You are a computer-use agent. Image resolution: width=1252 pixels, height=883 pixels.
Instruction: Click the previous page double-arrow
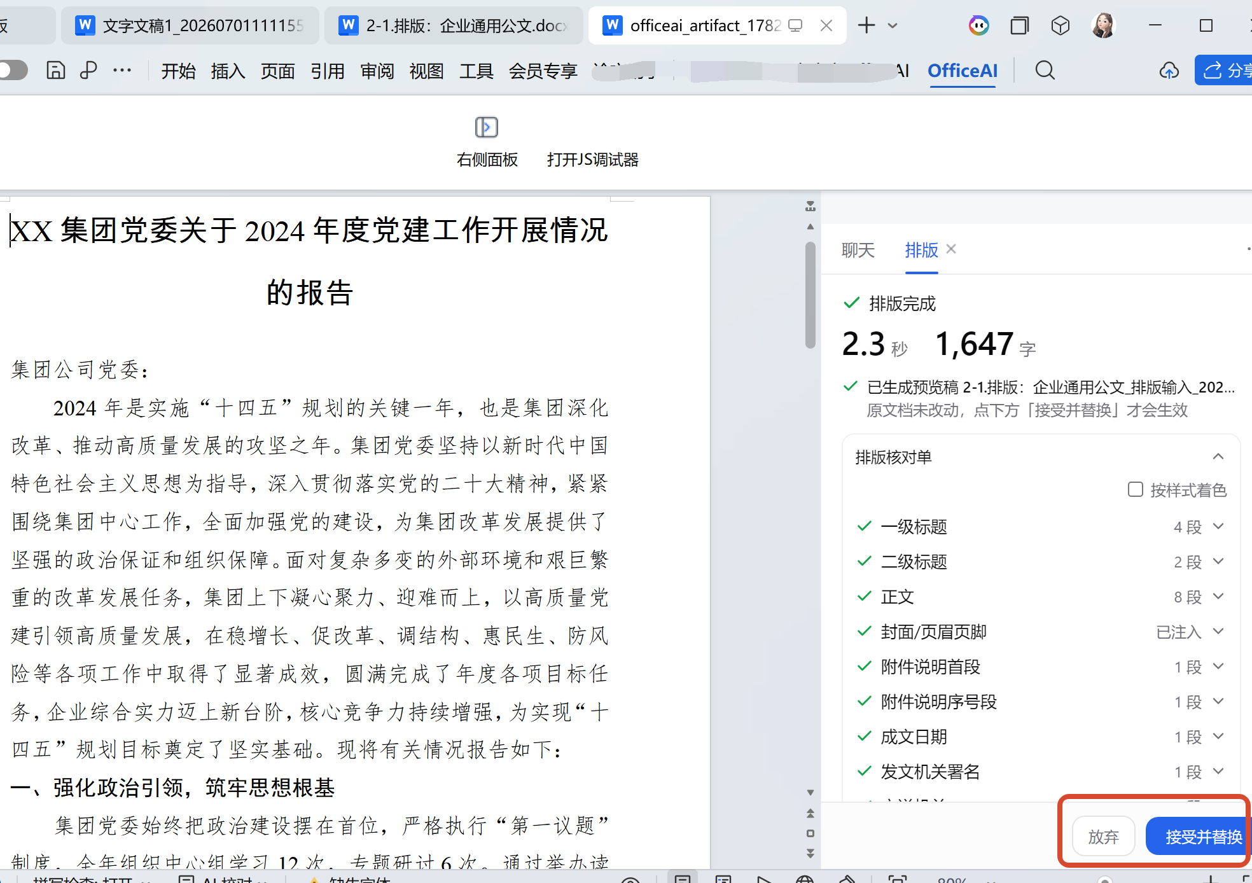click(810, 813)
